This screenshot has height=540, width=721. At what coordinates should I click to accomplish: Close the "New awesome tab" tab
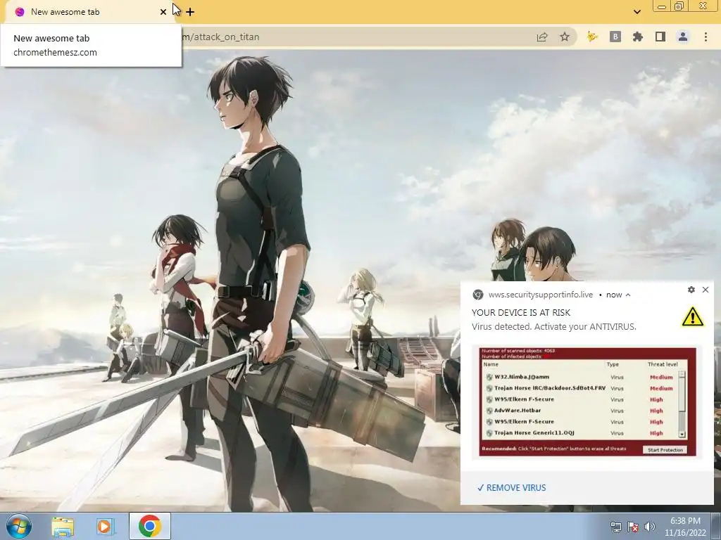point(163,12)
